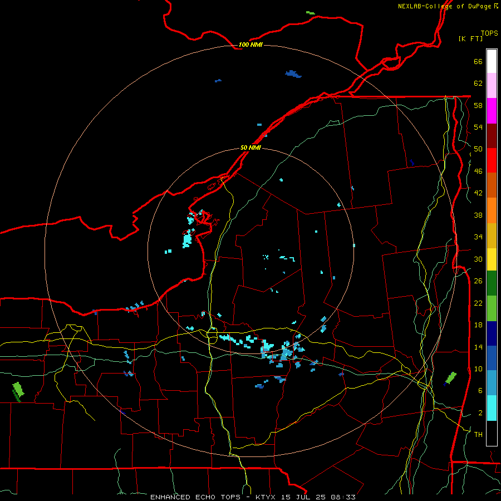The height and width of the screenshot is (501, 501).
Task: Click the legend value 30
Action: pos(478,259)
